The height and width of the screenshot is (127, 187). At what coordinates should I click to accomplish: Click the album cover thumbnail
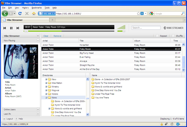point(21,62)
